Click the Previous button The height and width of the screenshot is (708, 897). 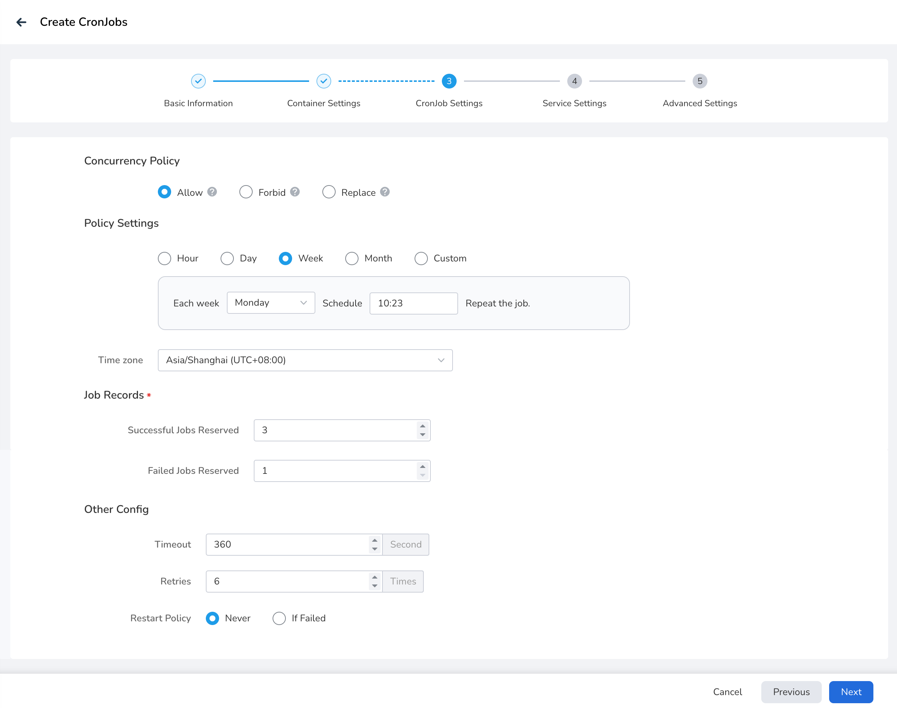(x=791, y=692)
